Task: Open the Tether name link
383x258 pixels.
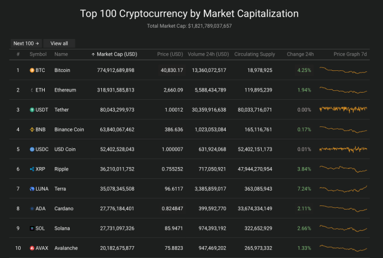Action: point(61,110)
